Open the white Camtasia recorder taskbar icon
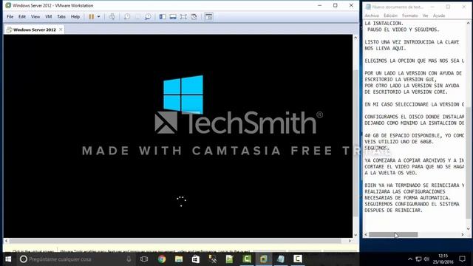The width and height of the screenshot is (473, 266). tap(297, 259)
